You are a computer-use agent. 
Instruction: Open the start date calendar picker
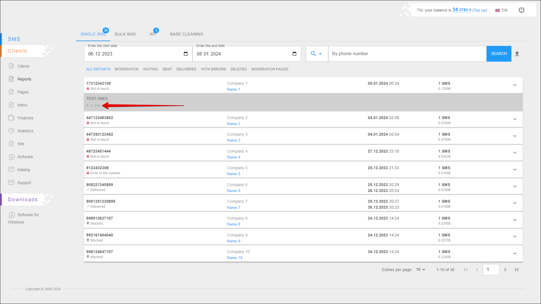pos(186,54)
